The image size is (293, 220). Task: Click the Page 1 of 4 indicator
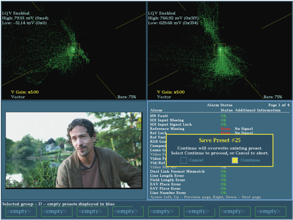[279, 105]
